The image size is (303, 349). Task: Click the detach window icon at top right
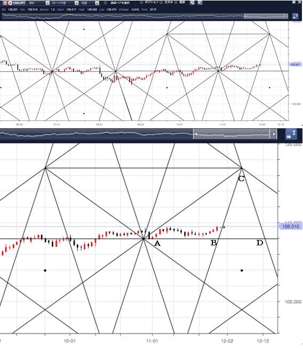[299, 2]
